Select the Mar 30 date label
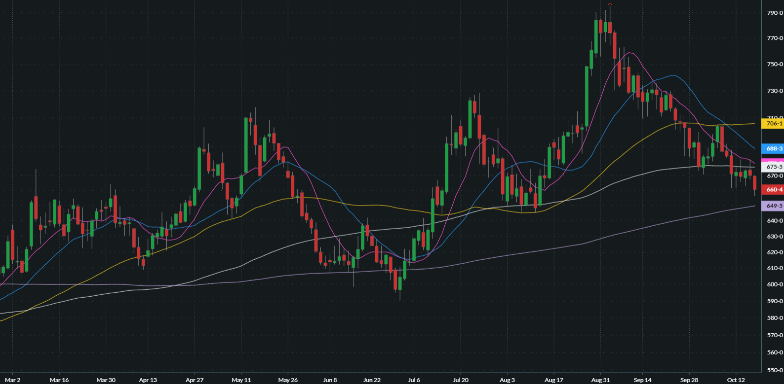 click(106, 380)
